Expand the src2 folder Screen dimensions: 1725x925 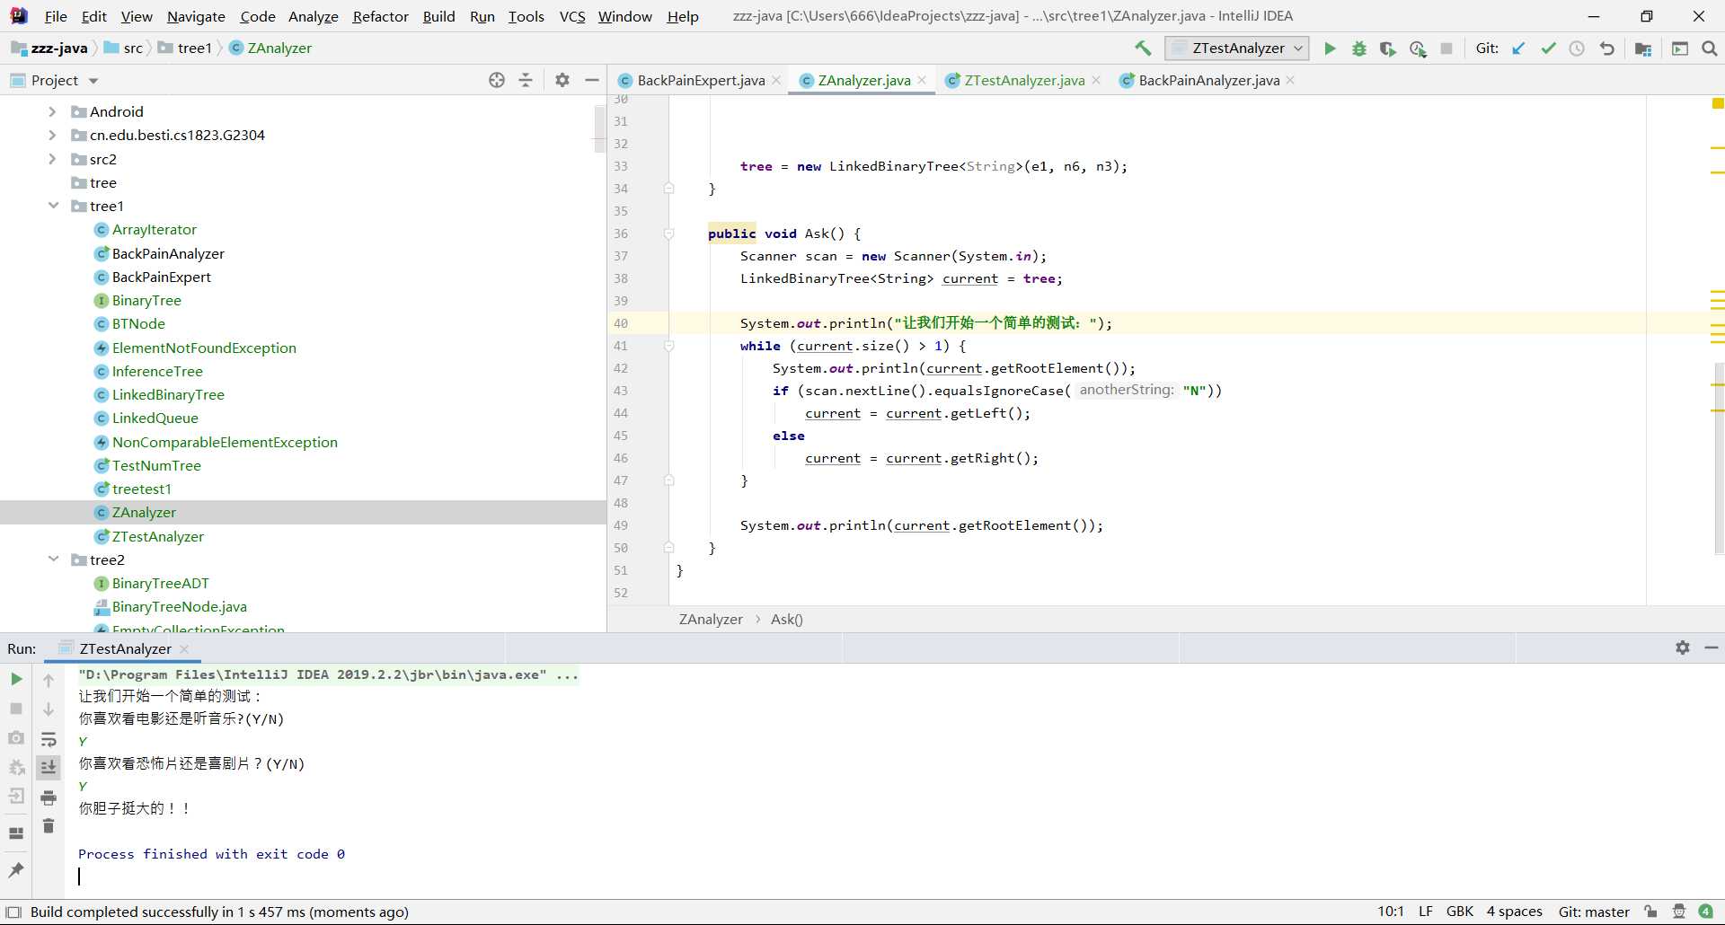point(52,159)
